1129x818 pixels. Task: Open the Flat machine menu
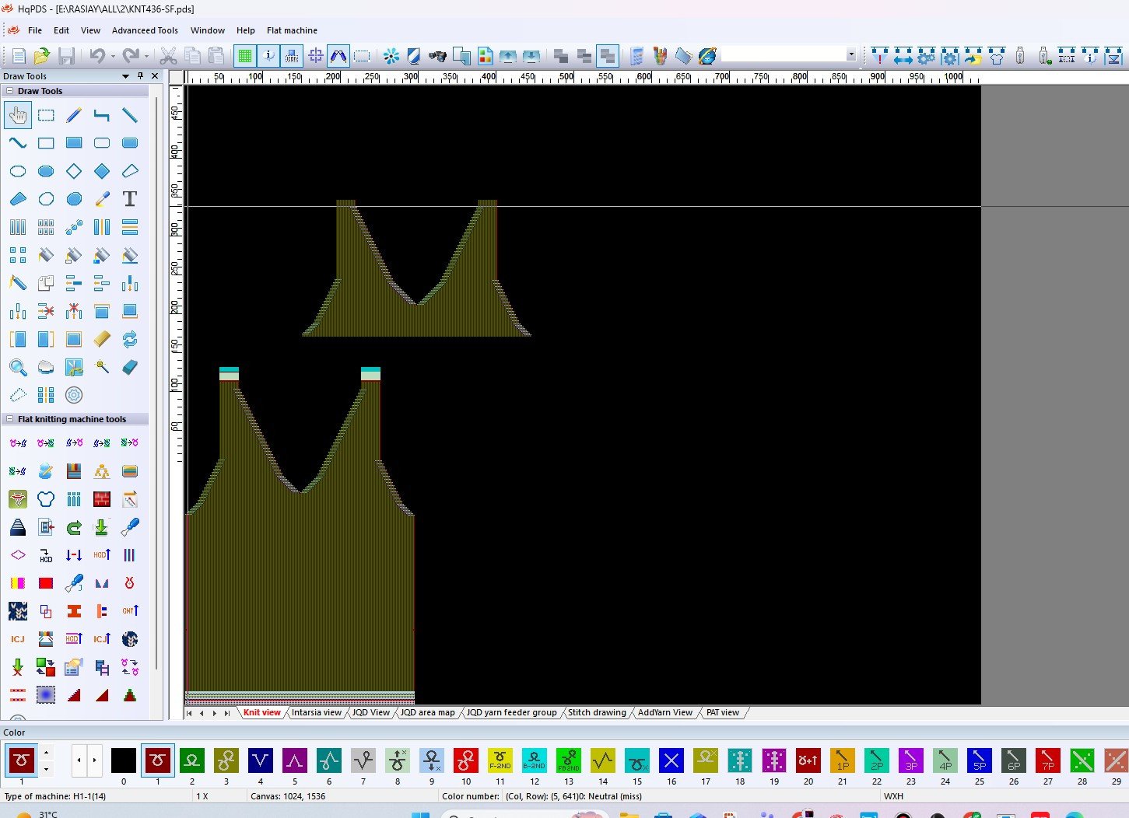[x=292, y=30]
